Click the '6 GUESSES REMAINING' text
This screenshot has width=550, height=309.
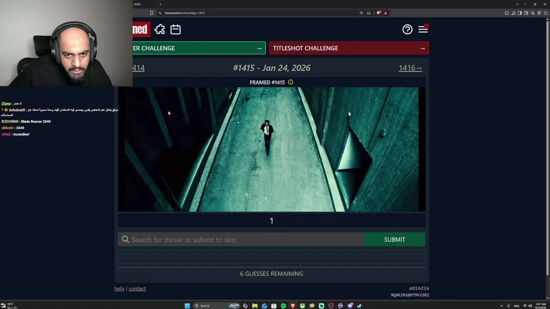[x=272, y=273]
